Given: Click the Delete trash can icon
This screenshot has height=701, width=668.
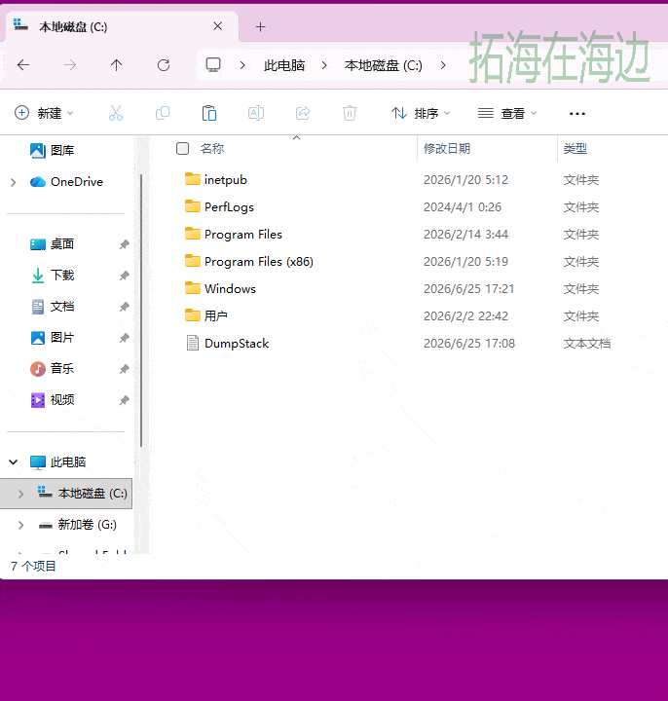Looking at the screenshot, I should (x=350, y=113).
